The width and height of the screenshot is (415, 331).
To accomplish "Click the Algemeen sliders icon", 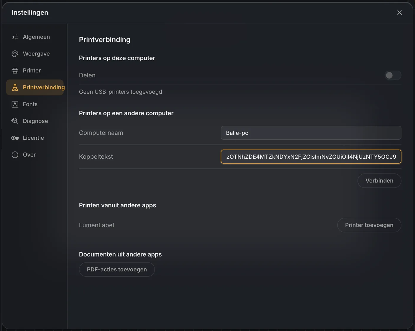I will tap(15, 37).
